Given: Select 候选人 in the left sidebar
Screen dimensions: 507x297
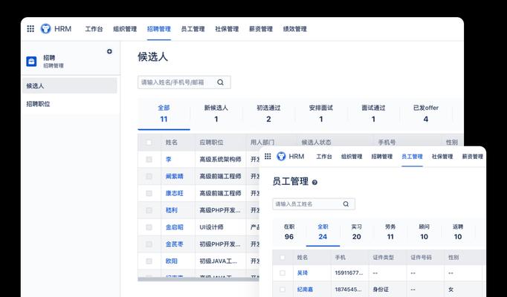Looking at the screenshot, I should (70, 86).
